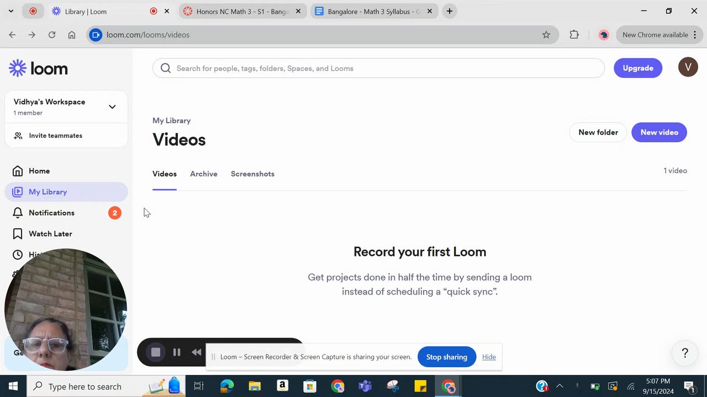Screen dimensions: 707x397
Task: Click the browser home icon
Action: point(72,35)
